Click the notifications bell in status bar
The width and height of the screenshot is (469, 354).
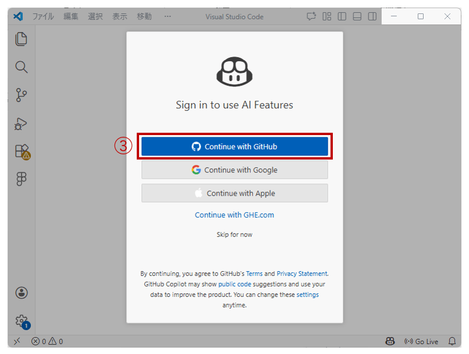point(452,342)
